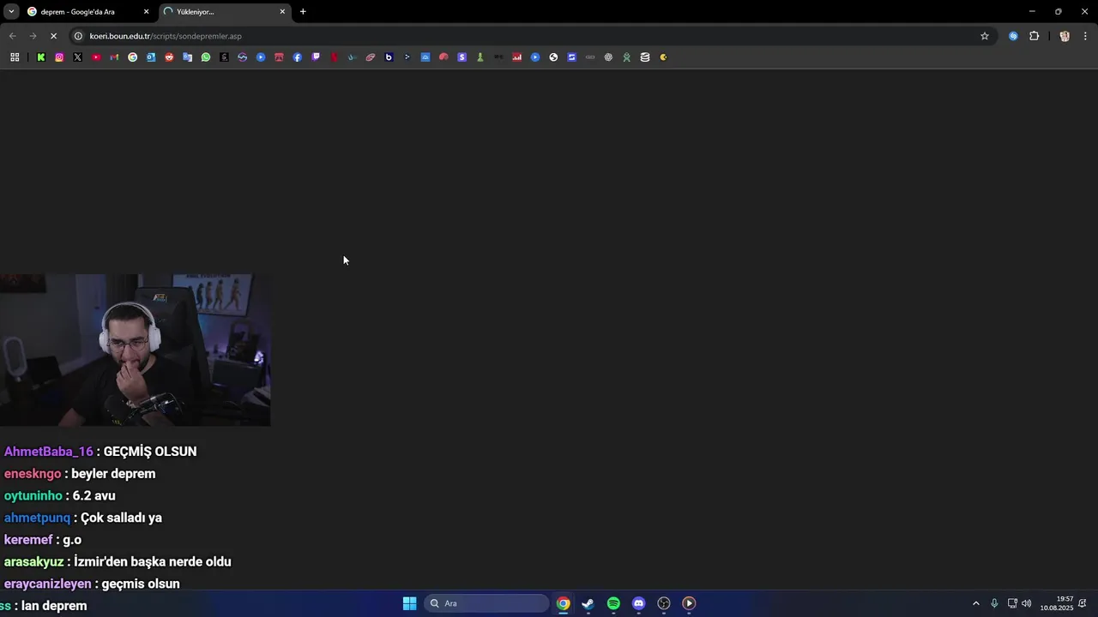Screen dimensions: 1098x617
Task: Open the Outlook bookmark
Action: 151,57
